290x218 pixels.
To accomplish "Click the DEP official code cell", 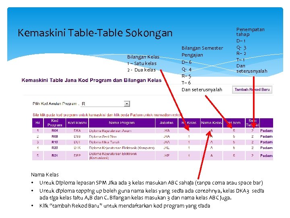I will [x=77, y=155].
